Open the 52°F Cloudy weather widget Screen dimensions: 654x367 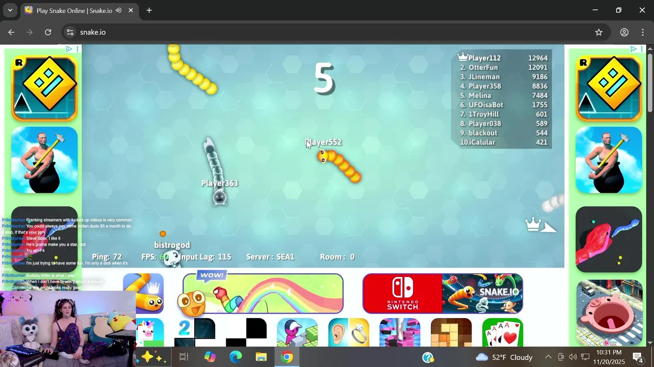click(x=504, y=357)
